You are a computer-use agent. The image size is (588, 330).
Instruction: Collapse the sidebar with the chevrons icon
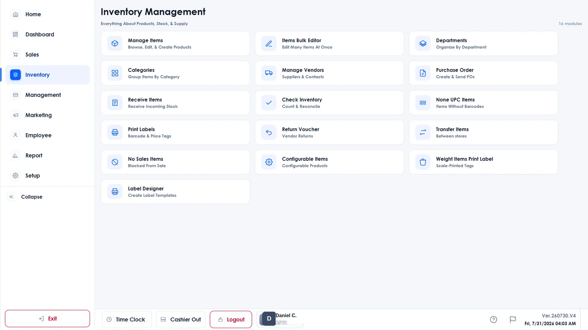click(x=11, y=197)
